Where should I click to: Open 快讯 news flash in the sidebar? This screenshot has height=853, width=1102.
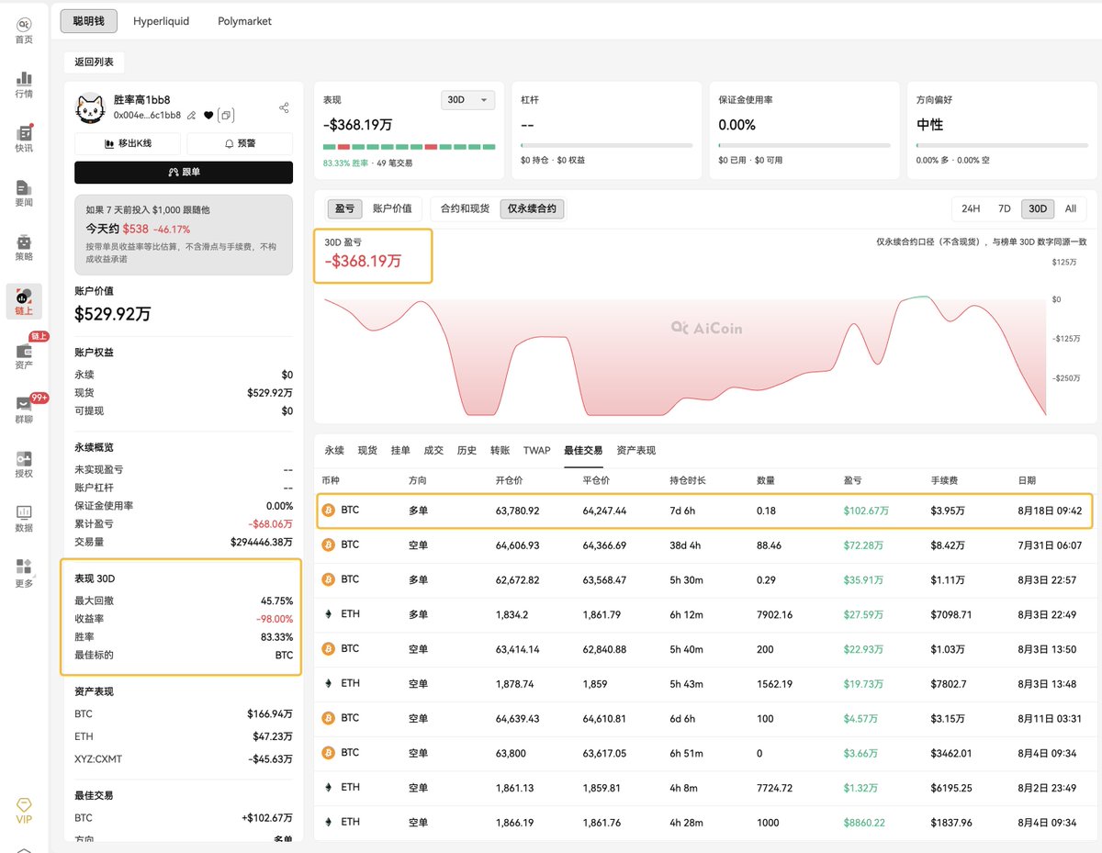(24, 139)
